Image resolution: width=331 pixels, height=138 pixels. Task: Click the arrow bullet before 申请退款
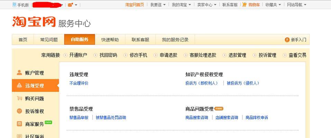coord(156,55)
